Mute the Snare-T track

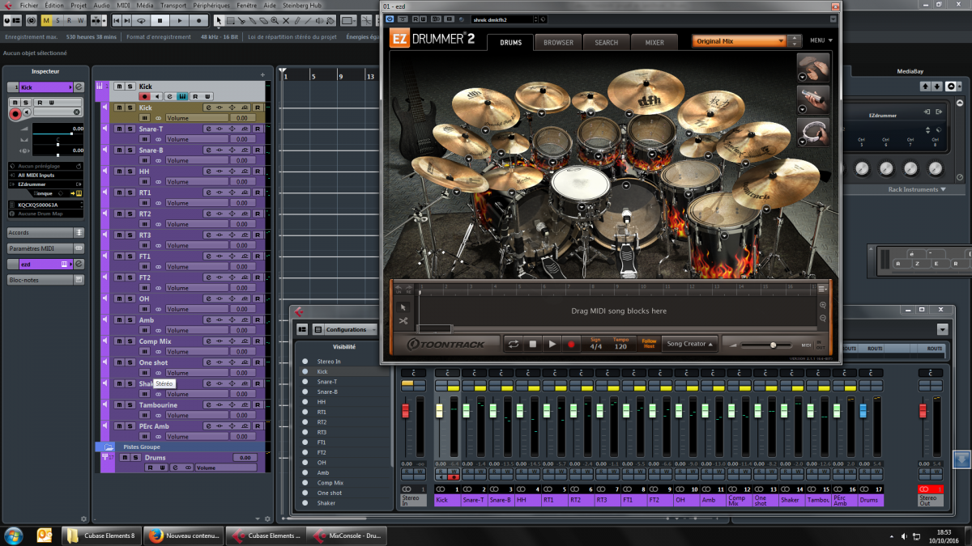119,129
